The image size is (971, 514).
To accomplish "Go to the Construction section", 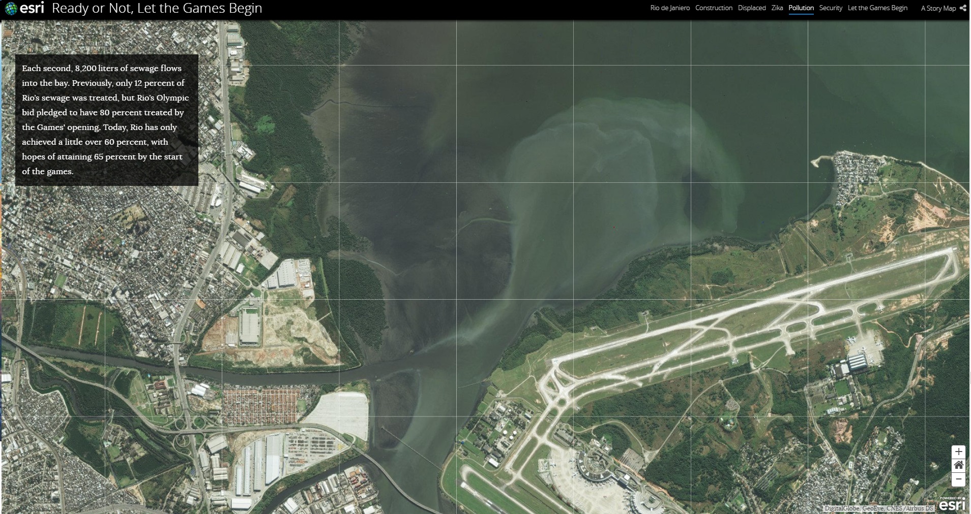I will tap(714, 8).
